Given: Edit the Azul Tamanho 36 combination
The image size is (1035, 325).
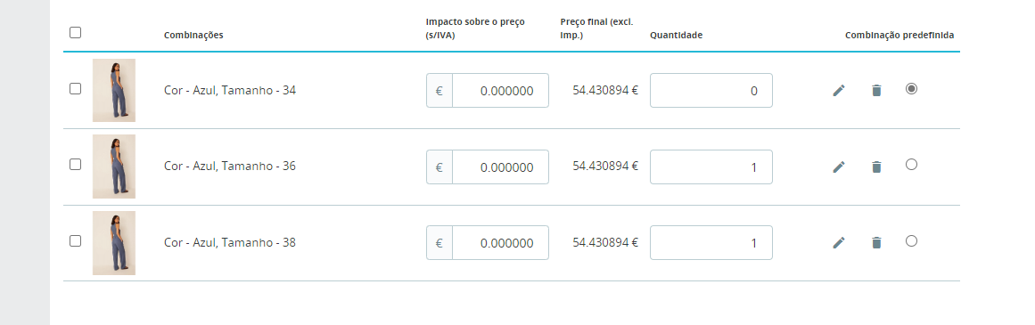Looking at the screenshot, I should pyautogui.click(x=839, y=167).
